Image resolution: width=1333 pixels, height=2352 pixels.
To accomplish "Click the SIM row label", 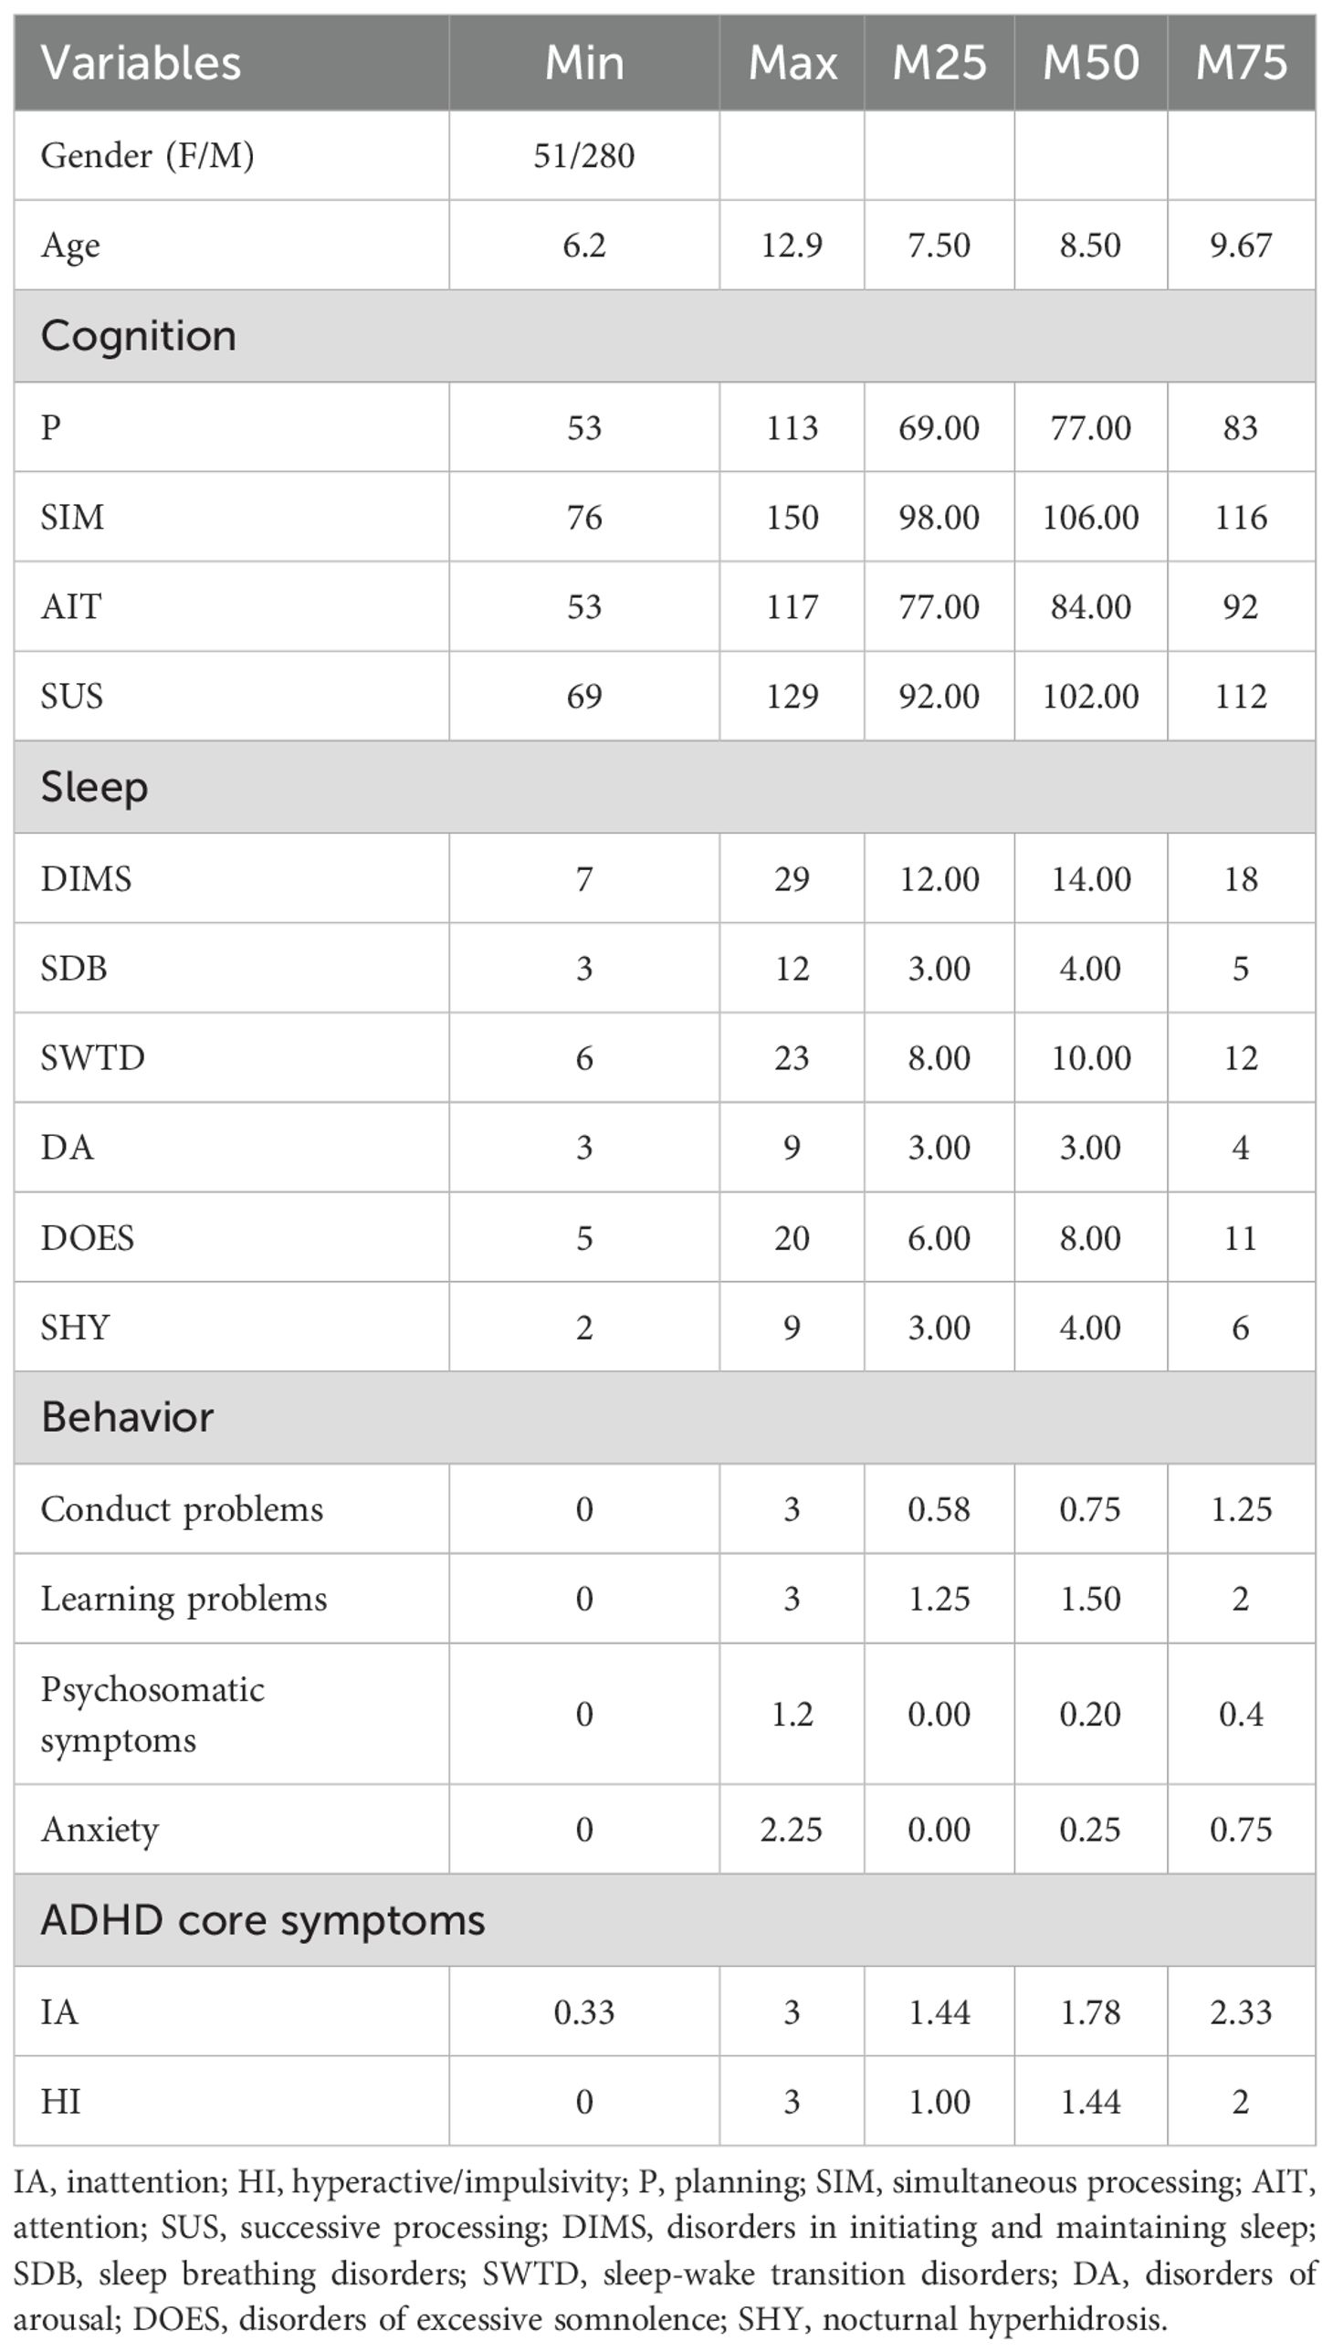I will coord(72,518).
